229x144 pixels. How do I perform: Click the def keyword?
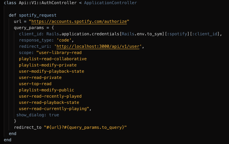tap(12, 15)
